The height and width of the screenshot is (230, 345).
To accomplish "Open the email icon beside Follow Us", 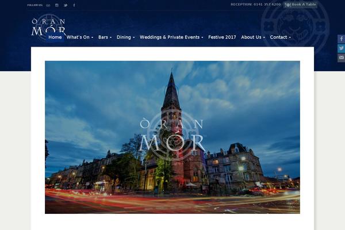I will [48, 5].
